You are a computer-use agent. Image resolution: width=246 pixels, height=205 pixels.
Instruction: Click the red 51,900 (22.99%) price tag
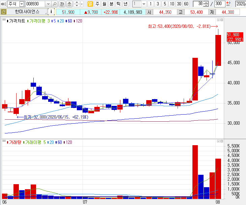click(x=235, y=37)
